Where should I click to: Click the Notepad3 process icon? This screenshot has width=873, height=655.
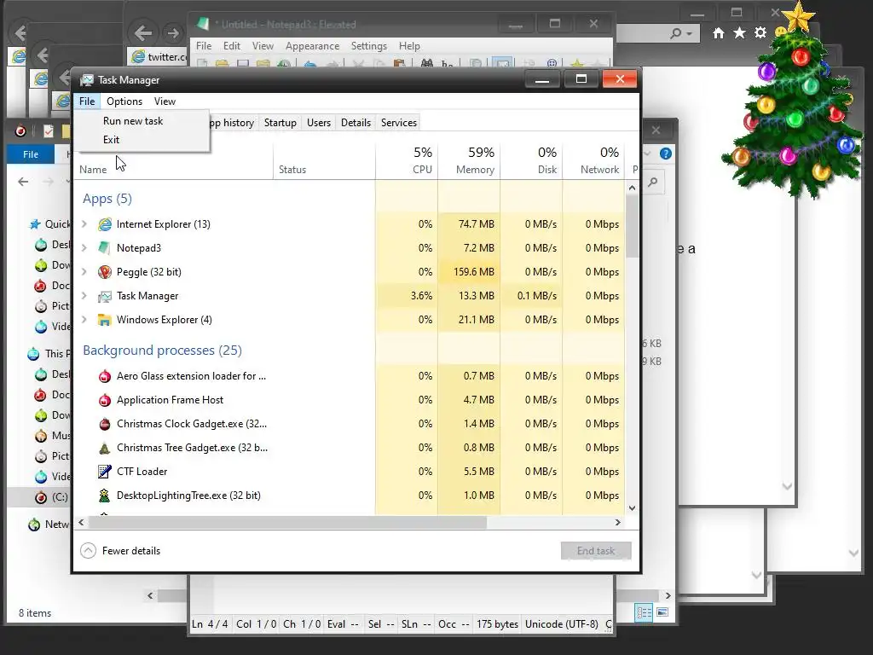(x=105, y=248)
